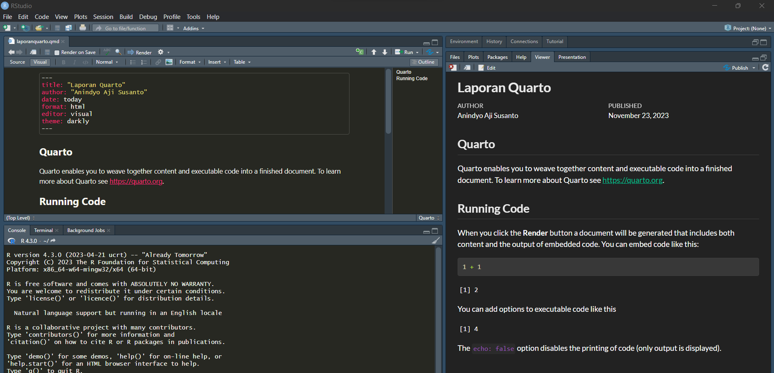This screenshot has height=373, width=774.
Task: Save laporanquarto.qmd with the editor's disk icon
Action: [47, 52]
